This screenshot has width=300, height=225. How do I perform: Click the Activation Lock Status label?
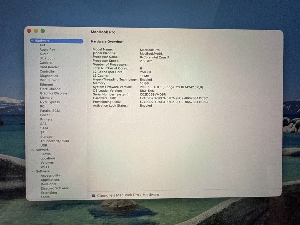(110, 106)
